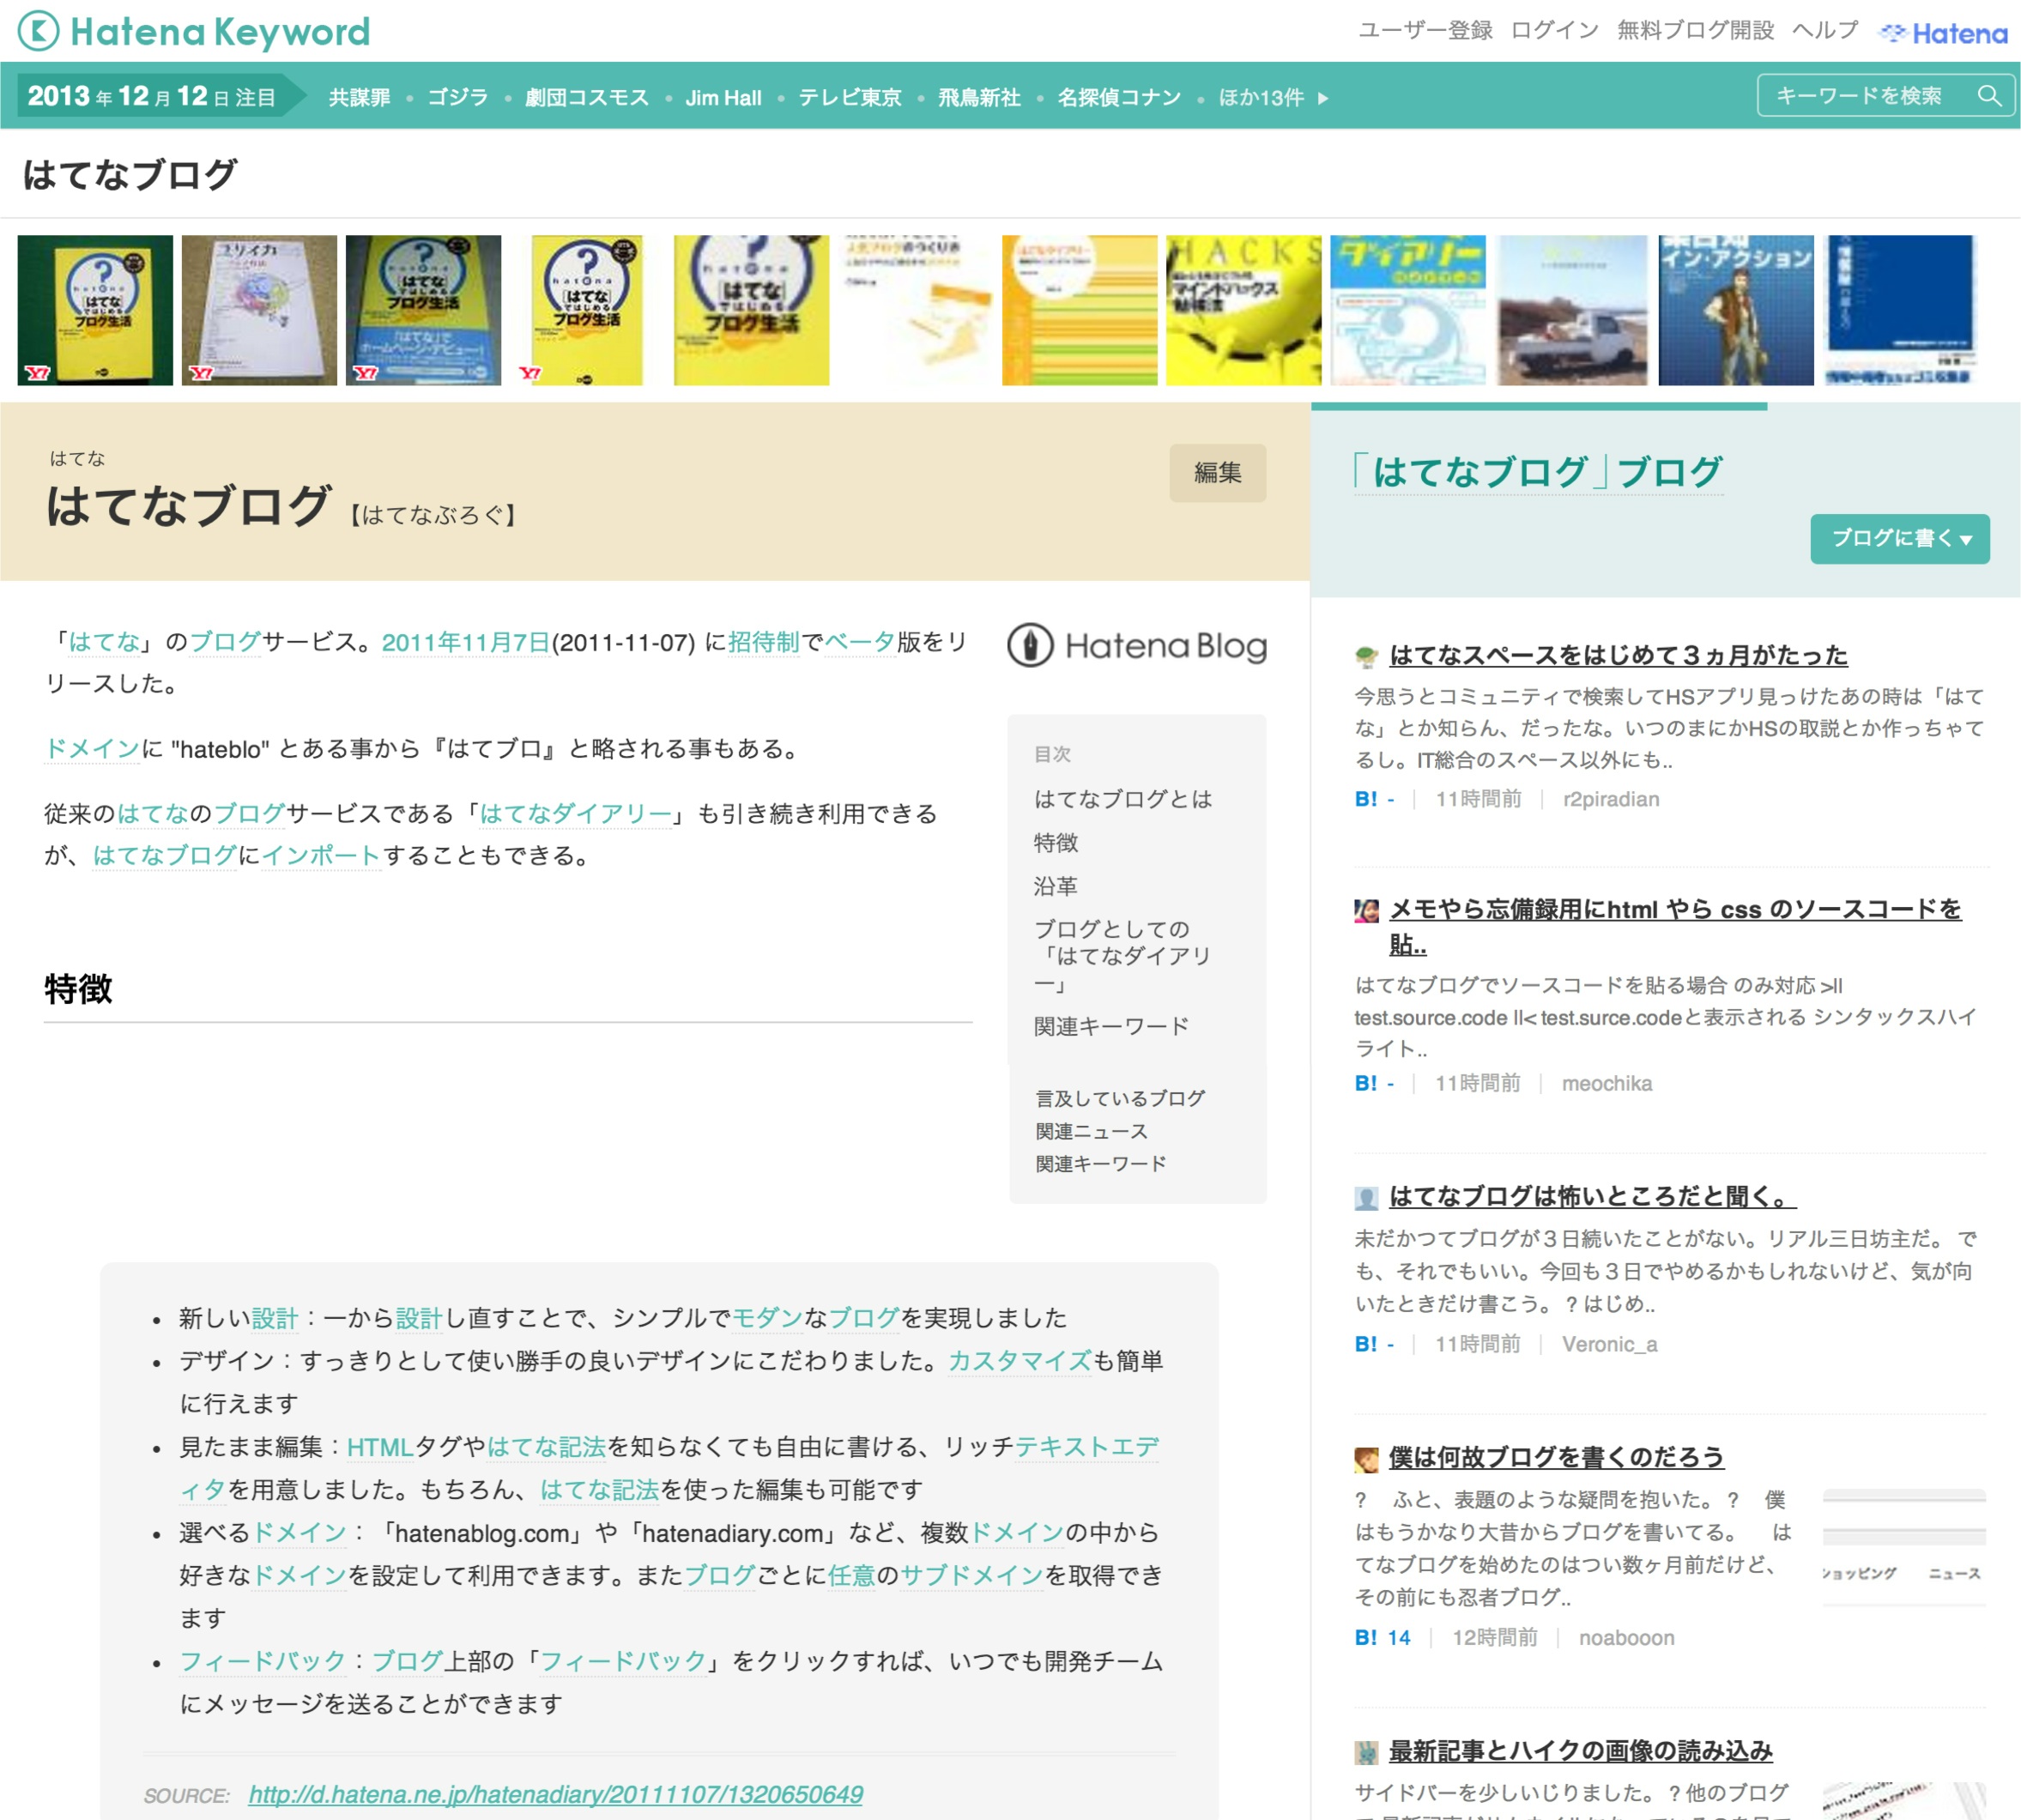
Task: Select Jim Hall trending keyword
Action: coord(723,98)
